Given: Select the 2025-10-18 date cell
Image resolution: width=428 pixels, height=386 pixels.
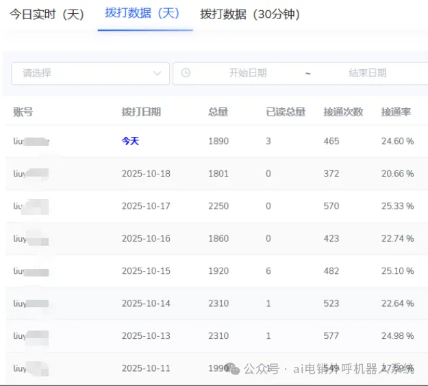Looking at the screenshot, I should coord(146,174).
